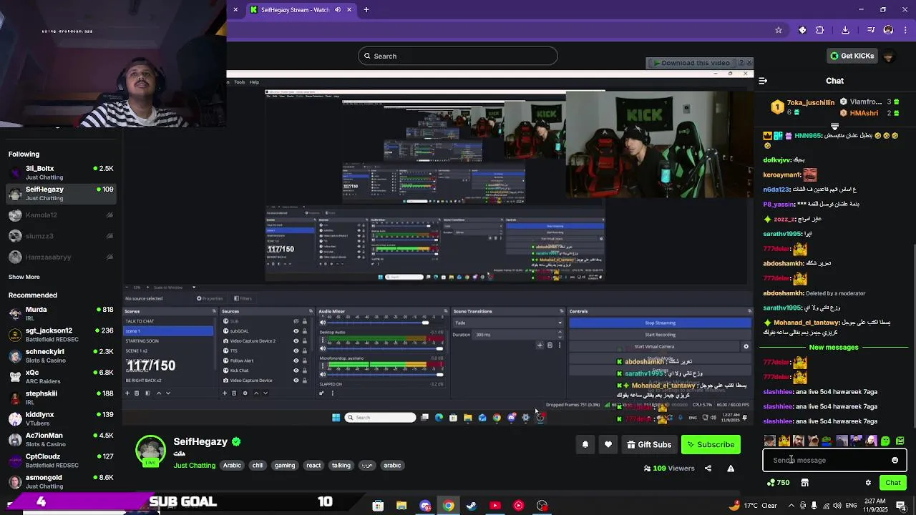The image size is (916, 515).
Task: Open Just Chatting category link
Action: [x=194, y=466]
